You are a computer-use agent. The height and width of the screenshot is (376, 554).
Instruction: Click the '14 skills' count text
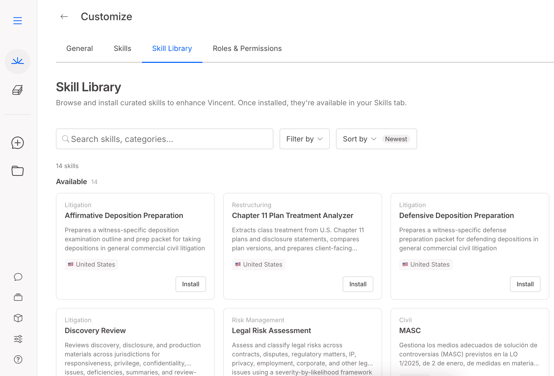[67, 166]
